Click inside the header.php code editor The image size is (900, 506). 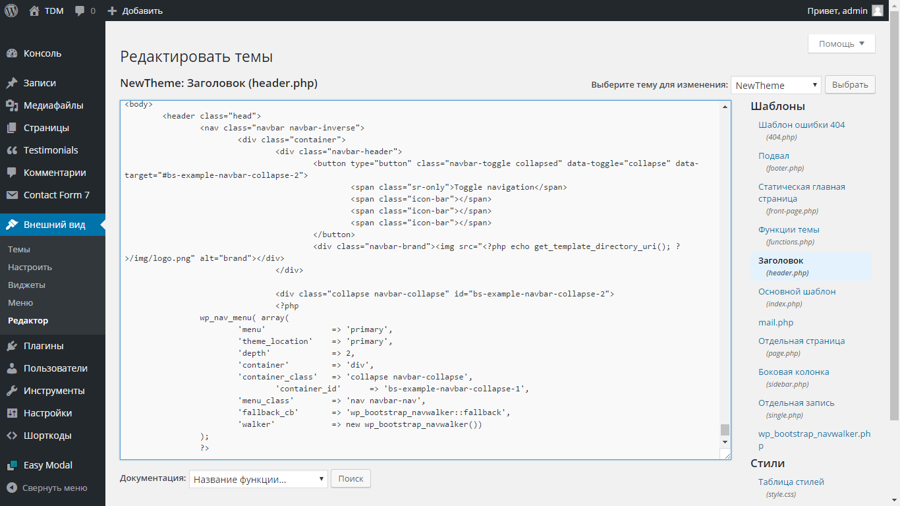(x=420, y=280)
